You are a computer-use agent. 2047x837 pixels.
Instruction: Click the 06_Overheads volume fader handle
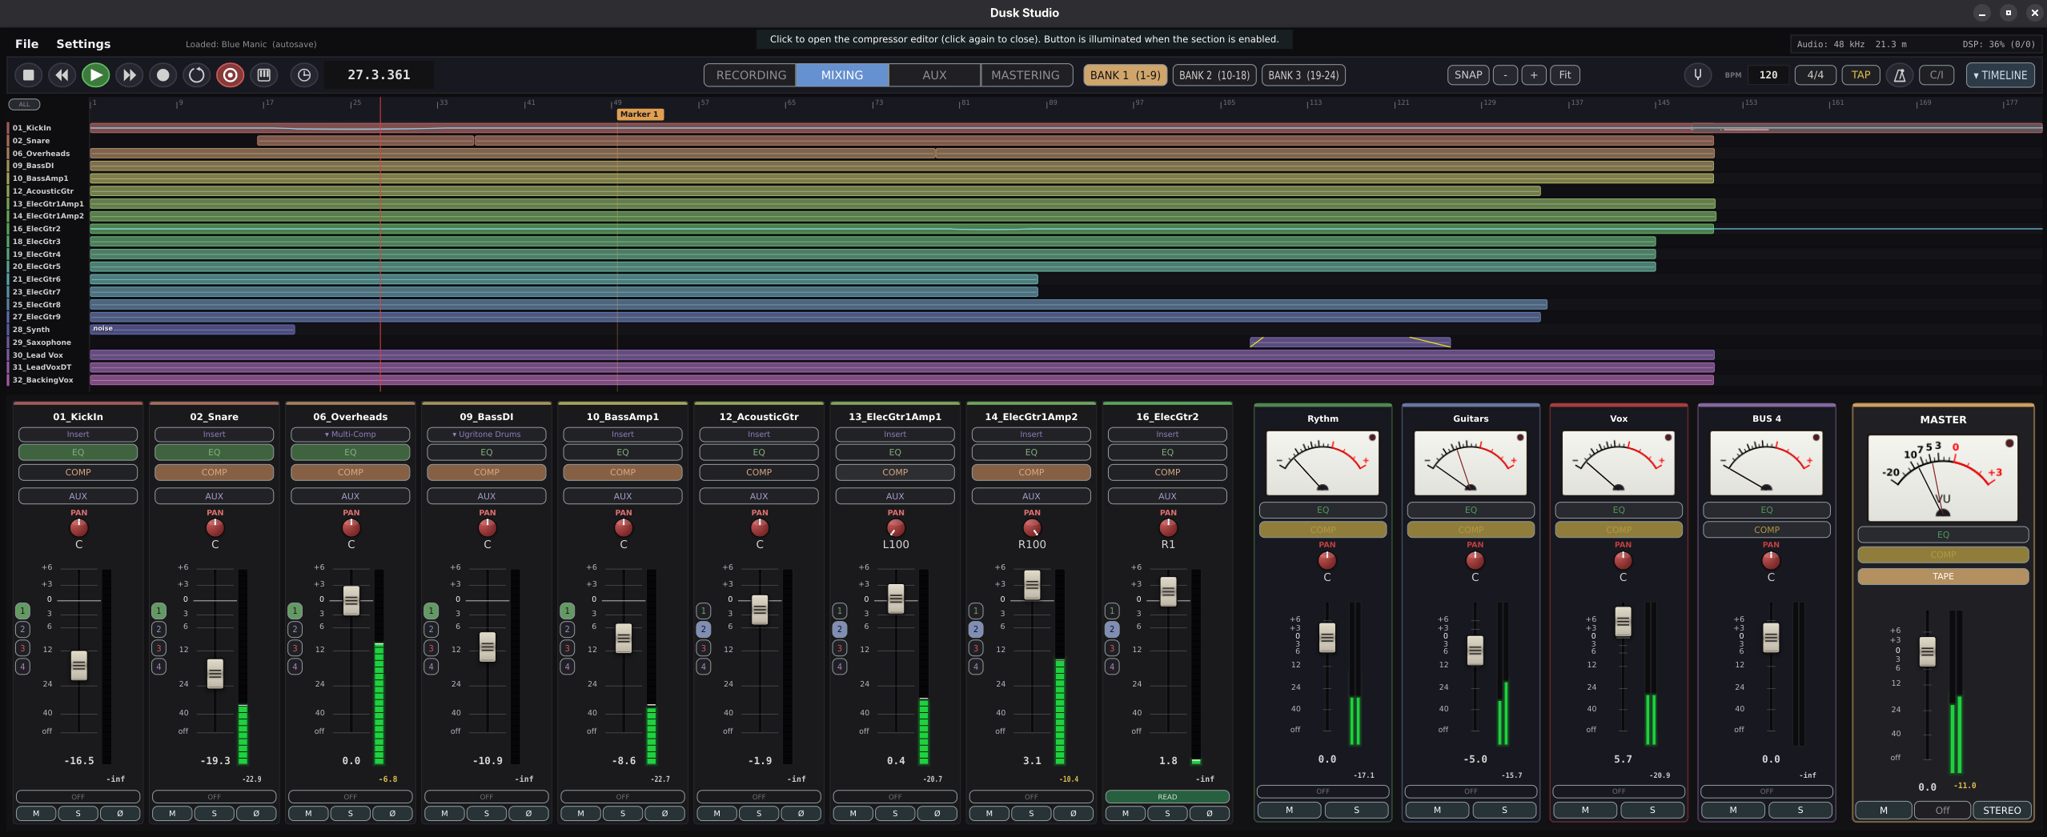click(x=351, y=600)
